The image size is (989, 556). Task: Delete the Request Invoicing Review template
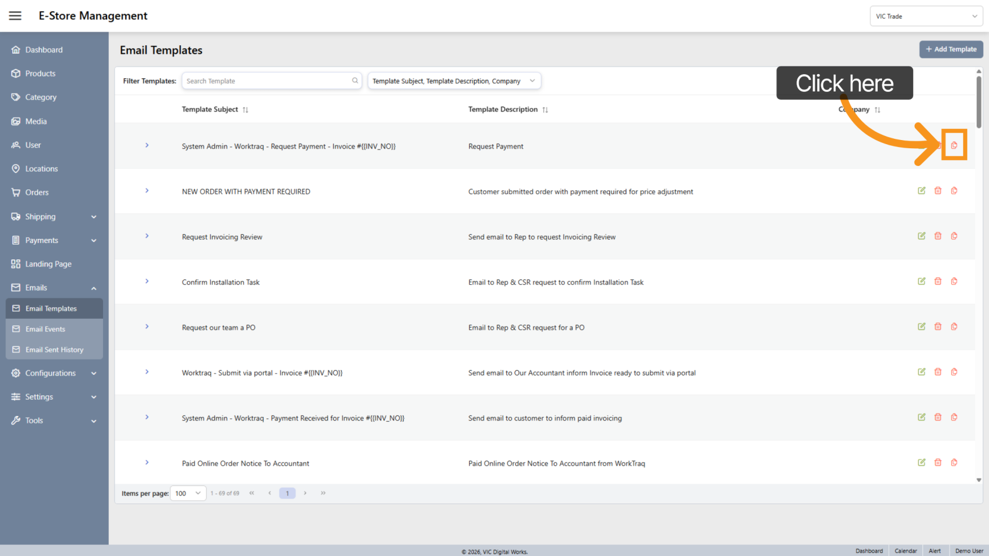938,236
